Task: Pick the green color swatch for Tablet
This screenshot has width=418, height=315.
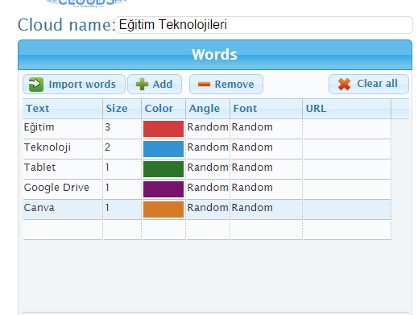Action: pyautogui.click(x=163, y=169)
